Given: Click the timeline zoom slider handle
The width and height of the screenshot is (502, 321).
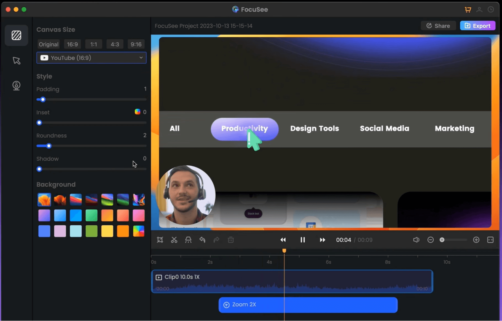Looking at the screenshot, I should click(442, 240).
